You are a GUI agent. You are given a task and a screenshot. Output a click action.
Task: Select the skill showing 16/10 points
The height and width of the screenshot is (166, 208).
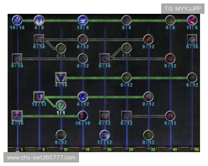tap(83, 116)
